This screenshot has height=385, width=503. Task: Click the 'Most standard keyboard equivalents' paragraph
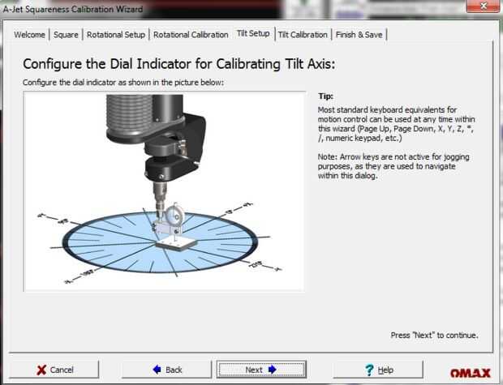point(396,124)
